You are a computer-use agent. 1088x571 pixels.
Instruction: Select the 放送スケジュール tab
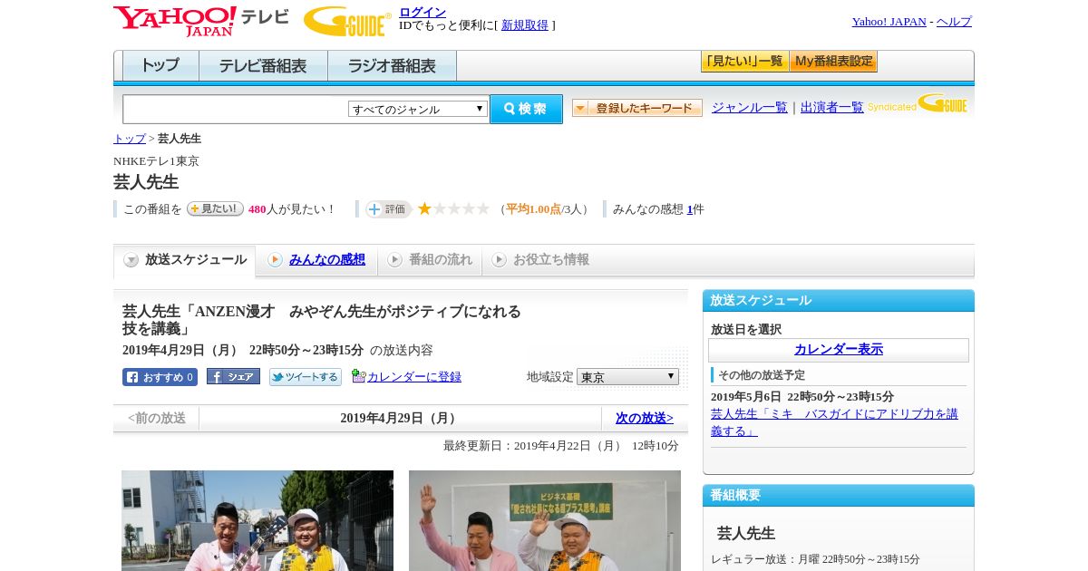pos(185,260)
